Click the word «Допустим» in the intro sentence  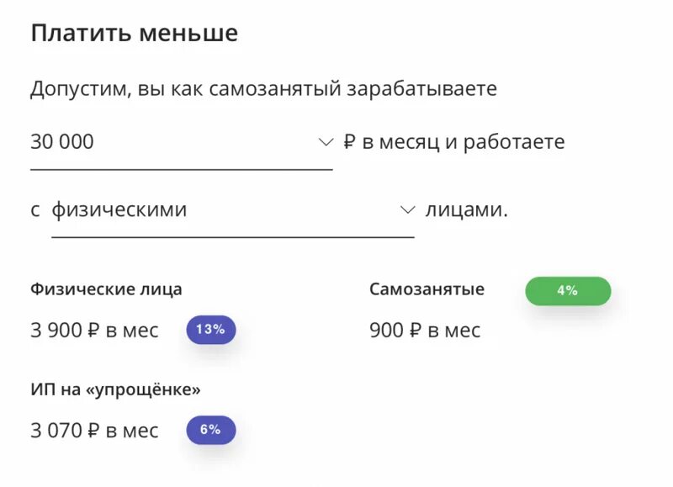coord(77,88)
